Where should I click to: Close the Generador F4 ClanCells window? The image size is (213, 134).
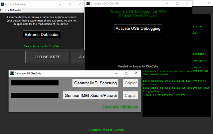(136, 73)
